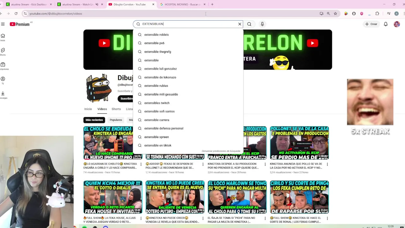Open the channel Shorts tab

[x=116, y=109]
